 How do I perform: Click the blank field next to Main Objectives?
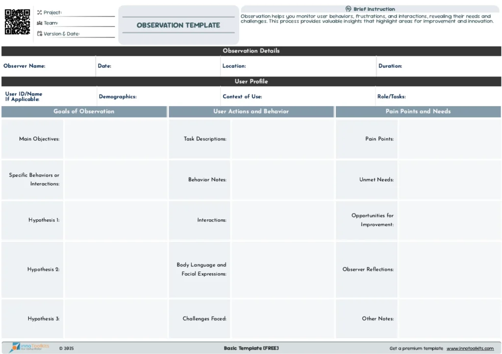pyautogui.click(x=115, y=139)
